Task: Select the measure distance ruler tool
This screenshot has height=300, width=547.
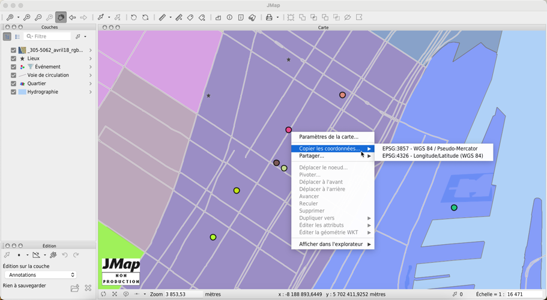Action: click(162, 17)
